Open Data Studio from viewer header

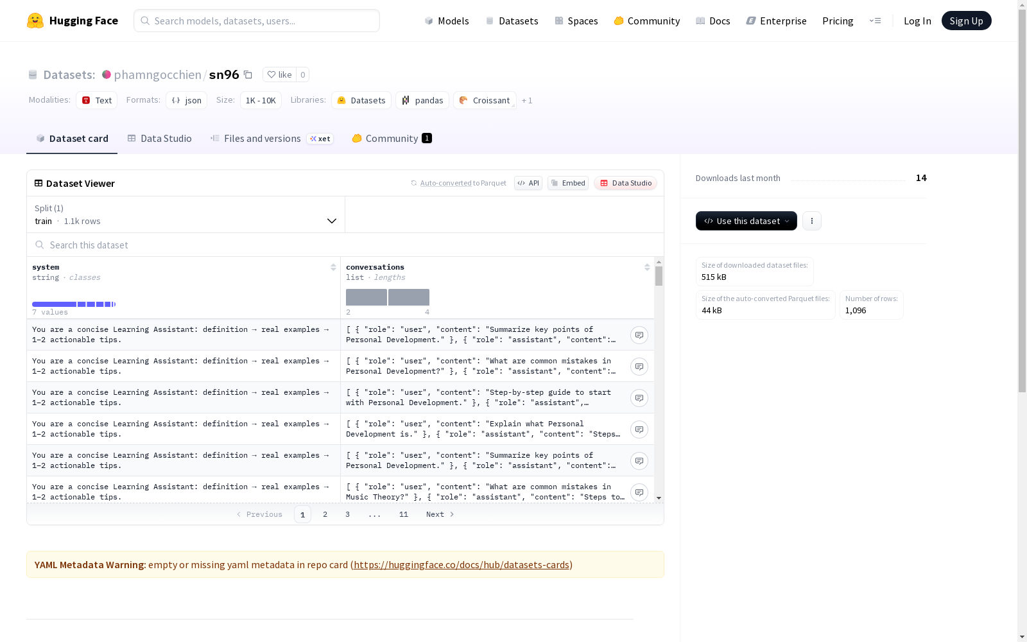point(626,183)
